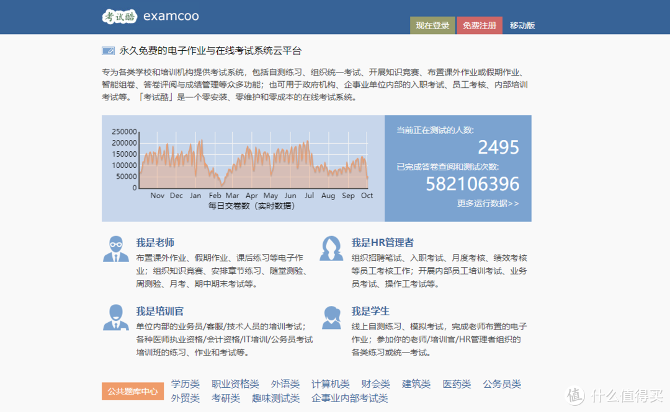Viewport: 670px width, 412px height.
Task: Click the 582106396 completed tests count
Action: (473, 184)
